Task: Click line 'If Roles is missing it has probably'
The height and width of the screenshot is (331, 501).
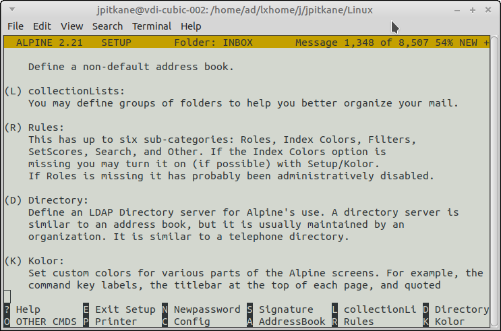Action: coord(231,176)
